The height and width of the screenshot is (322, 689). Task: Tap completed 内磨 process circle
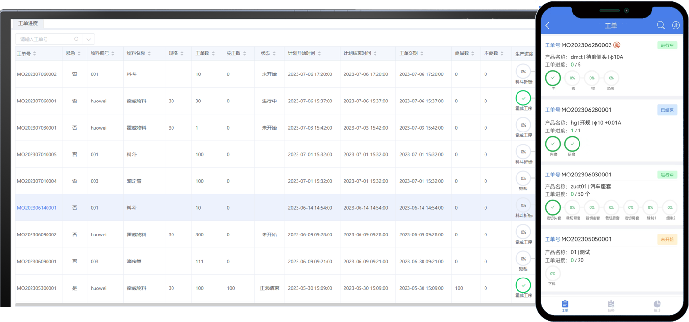click(x=553, y=144)
